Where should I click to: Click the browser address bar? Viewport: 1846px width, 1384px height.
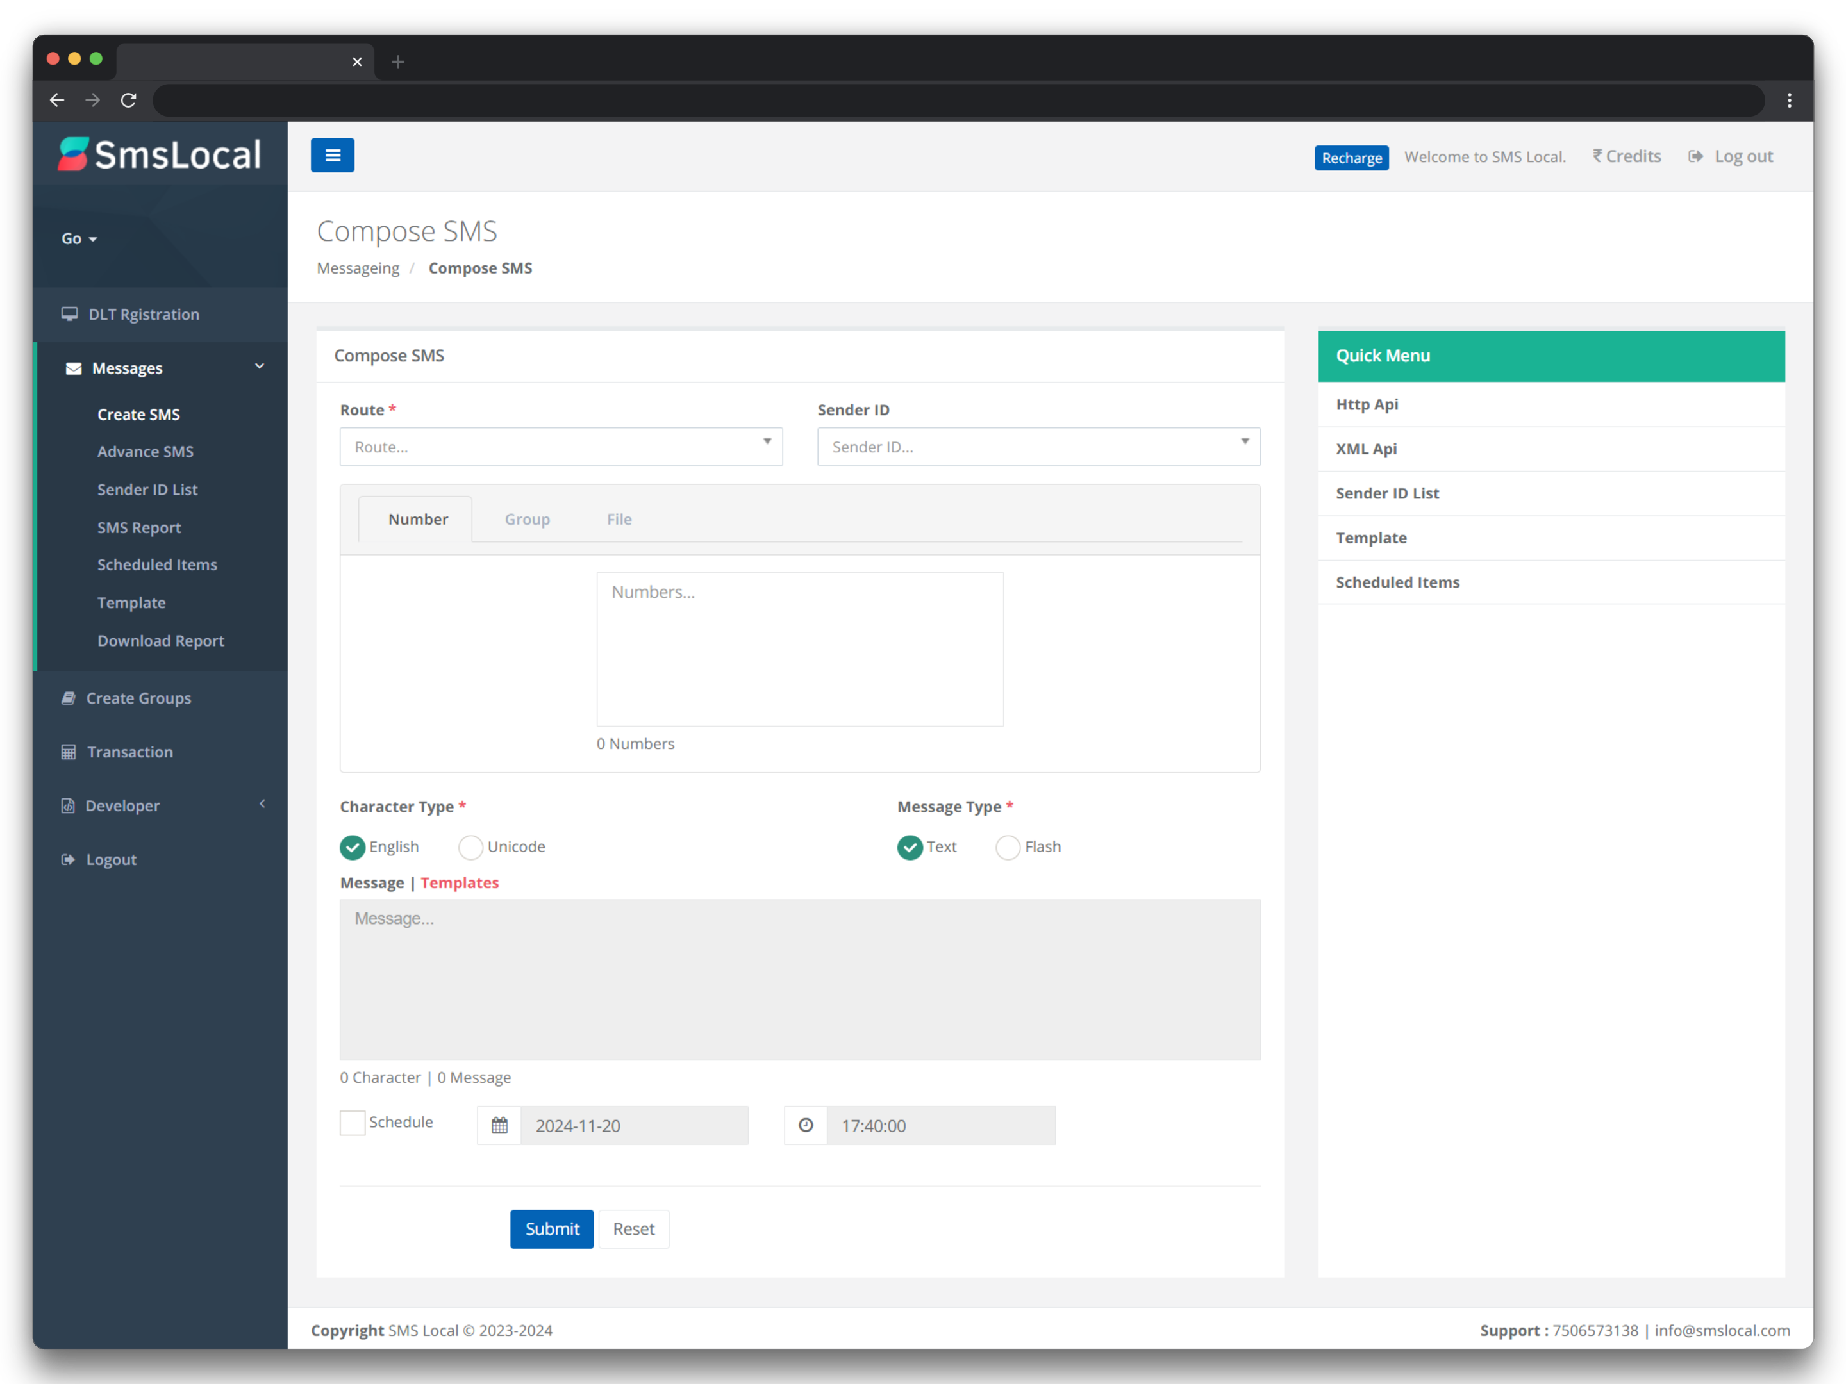pyautogui.click(x=959, y=100)
